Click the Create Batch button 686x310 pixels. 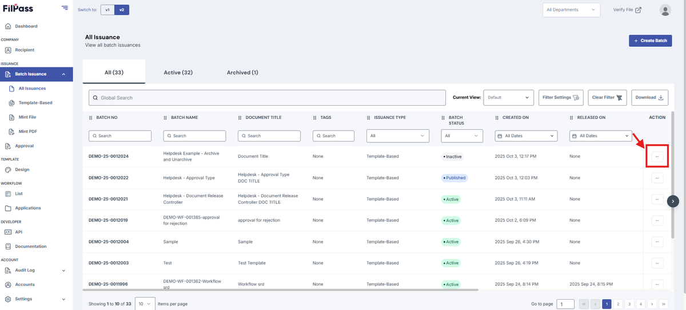click(651, 41)
